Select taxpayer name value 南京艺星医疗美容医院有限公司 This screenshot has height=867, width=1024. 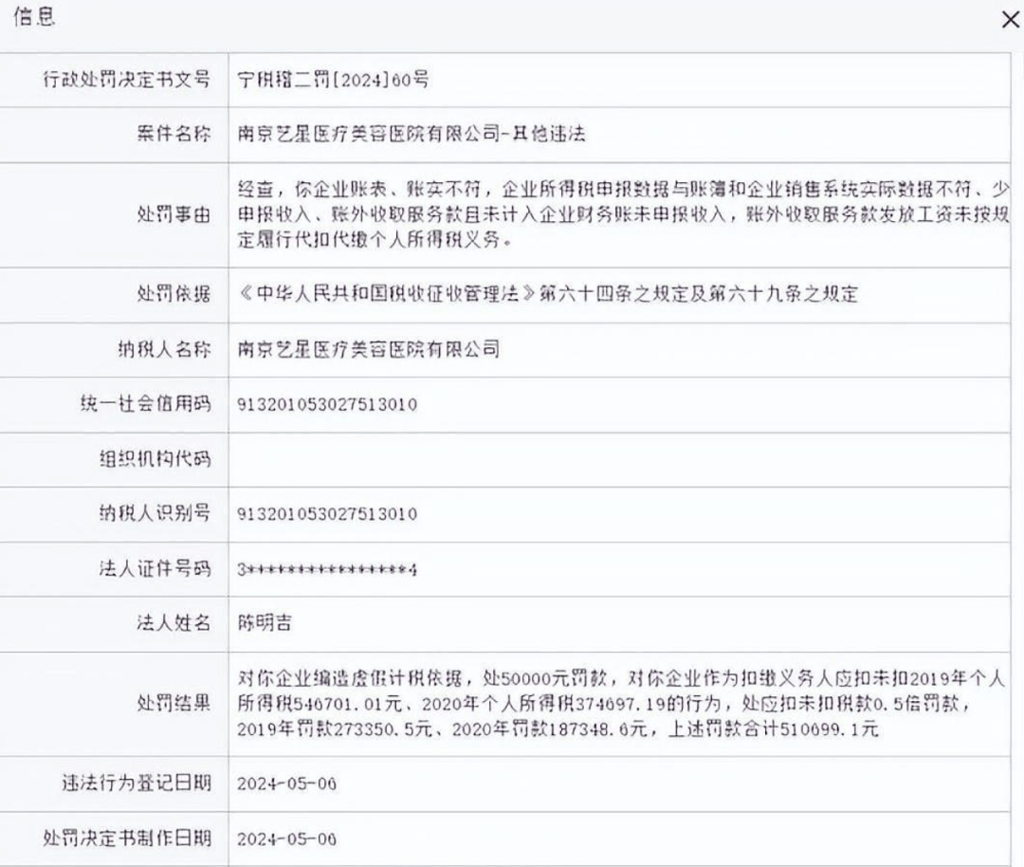pyautogui.click(x=369, y=349)
